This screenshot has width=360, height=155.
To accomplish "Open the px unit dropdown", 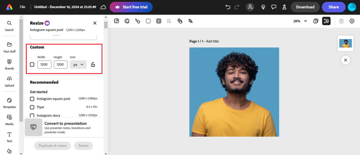I will (78, 64).
